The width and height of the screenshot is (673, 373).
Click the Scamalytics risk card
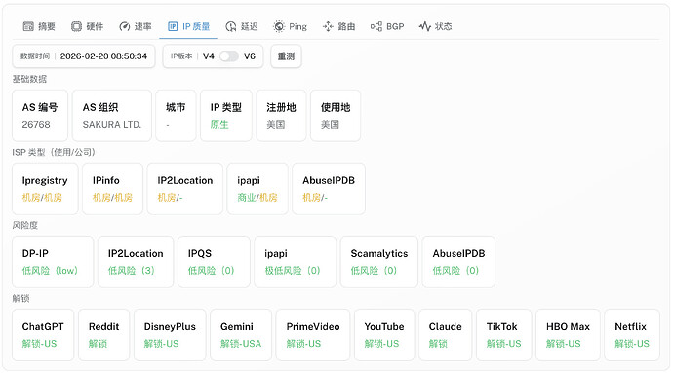(x=379, y=262)
